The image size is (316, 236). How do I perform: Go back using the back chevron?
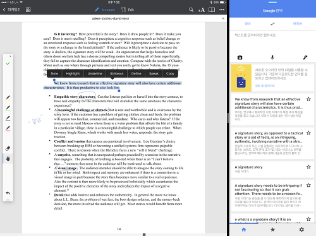4,9
